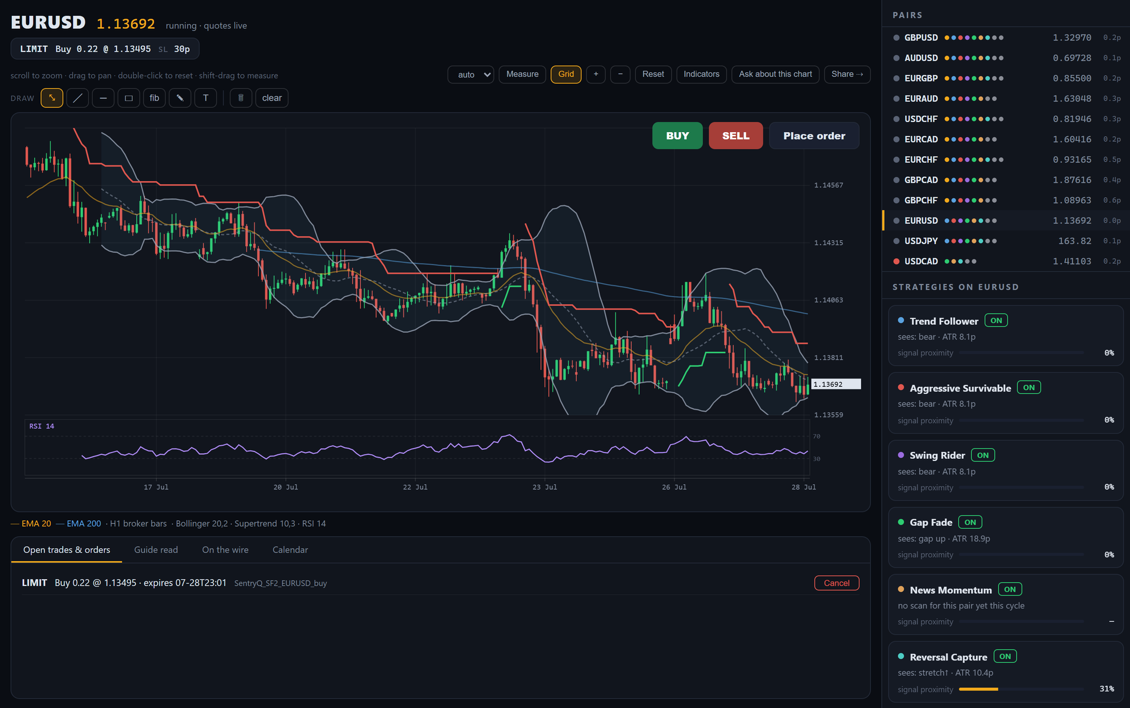
Task: Toggle Measure mode
Action: tap(523, 74)
